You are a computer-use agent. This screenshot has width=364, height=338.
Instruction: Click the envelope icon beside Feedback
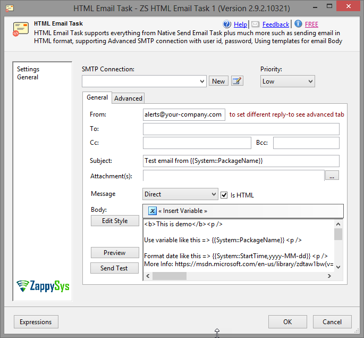(x=256, y=24)
